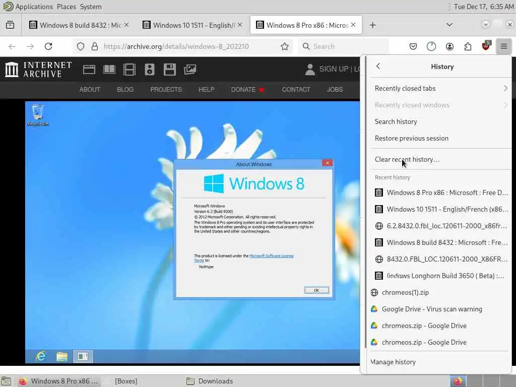The height and width of the screenshot is (387, 516).
Task: Go back from the History panel
Action: tap(378, 66)
